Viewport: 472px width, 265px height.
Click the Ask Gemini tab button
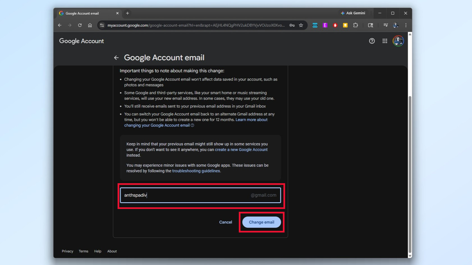coord(353,13)
